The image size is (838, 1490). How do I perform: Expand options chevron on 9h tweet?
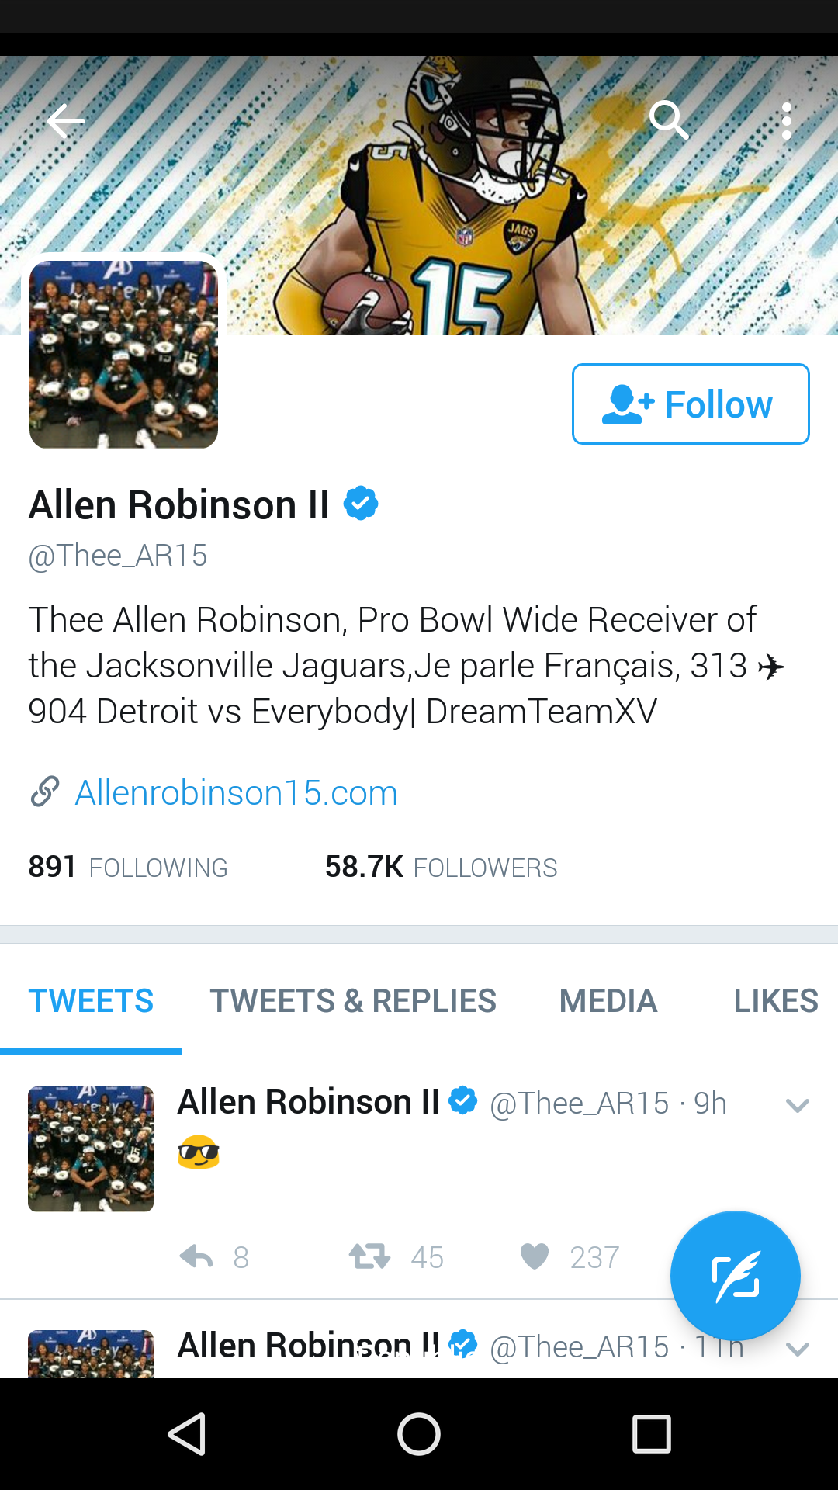pyautogui.click(x=798, y=1105)
